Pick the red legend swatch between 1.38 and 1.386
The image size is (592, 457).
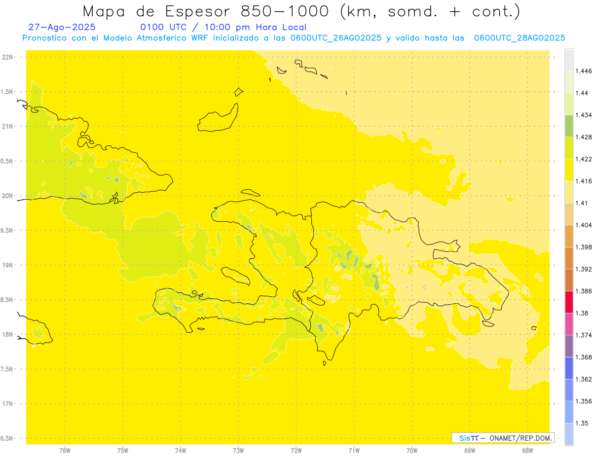point(569,302)
